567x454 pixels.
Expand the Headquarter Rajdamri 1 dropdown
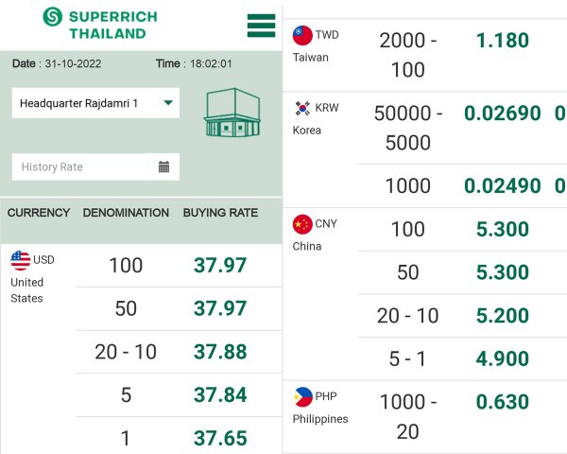tap(95, 103)
